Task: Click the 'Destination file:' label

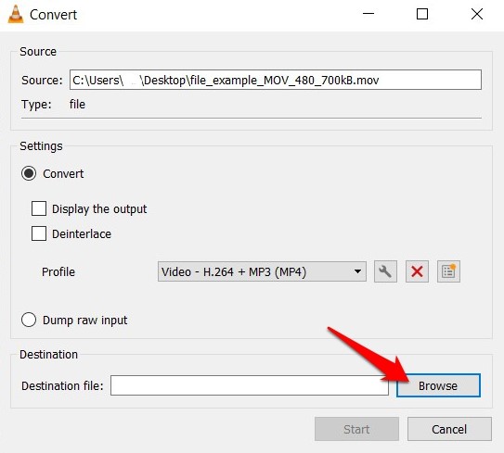Action: (x=62, y=385)
